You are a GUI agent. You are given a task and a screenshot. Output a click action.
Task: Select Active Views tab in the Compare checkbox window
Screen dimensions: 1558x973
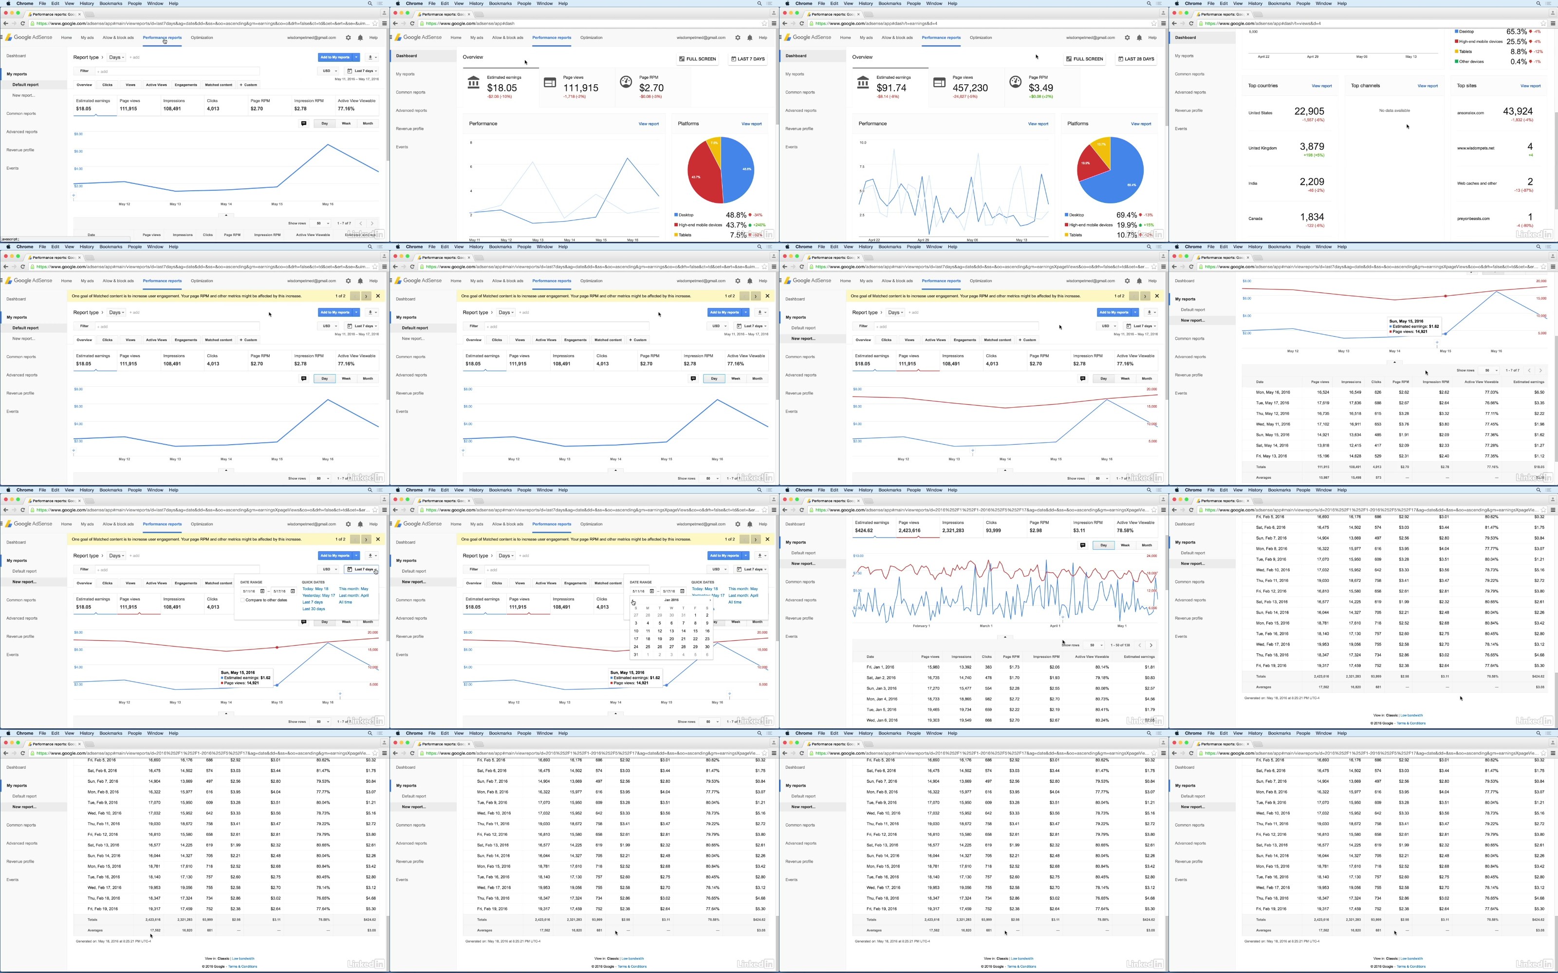156,583
